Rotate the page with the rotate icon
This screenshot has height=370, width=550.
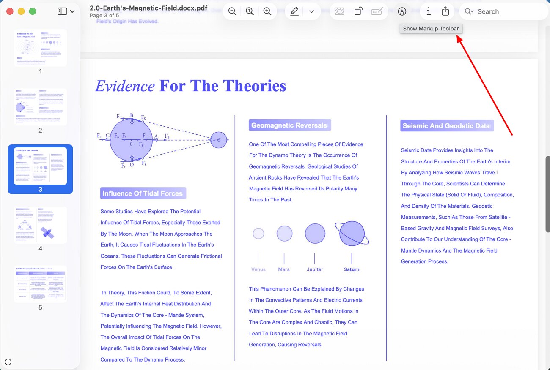358,11
